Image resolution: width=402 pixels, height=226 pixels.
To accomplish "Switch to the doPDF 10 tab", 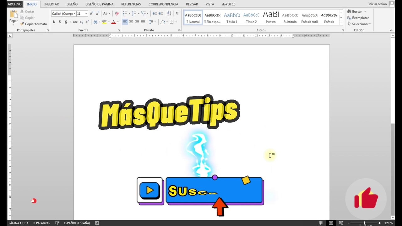I will coord(229,4).
